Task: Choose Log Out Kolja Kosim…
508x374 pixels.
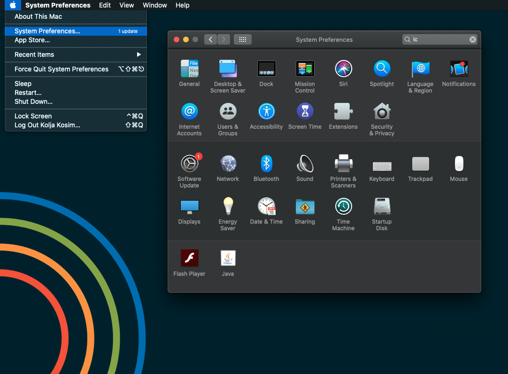Action: pos(76,125)
